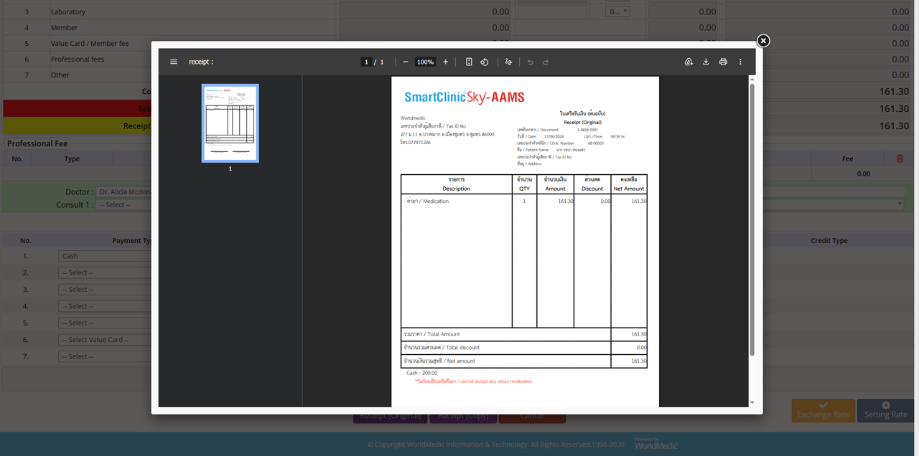
Task: Open payment type 5 Select dropdown
Action: [105, 323]
